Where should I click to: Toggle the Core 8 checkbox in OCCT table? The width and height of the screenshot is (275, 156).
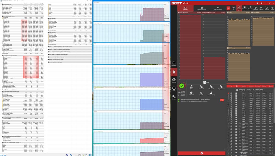pyautogui.click(x=228, y=108)
